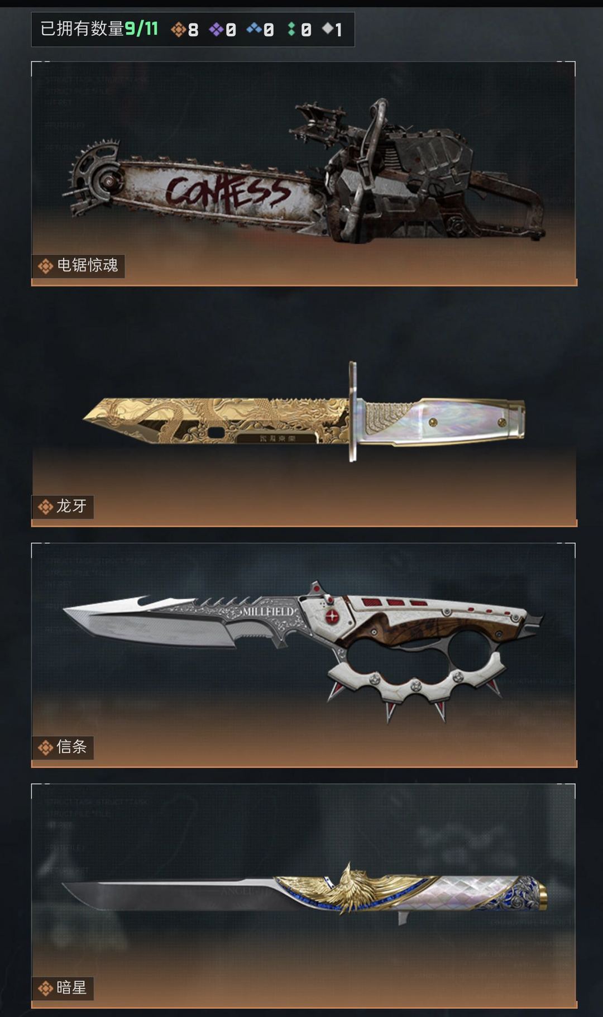Click the 已拥有数量 9/11 owned counter
Screen dimensions: 603x1017
99,28
